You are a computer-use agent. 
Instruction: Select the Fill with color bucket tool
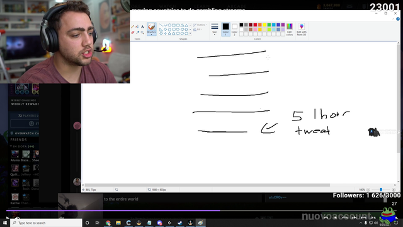click(x=137, y=26)
